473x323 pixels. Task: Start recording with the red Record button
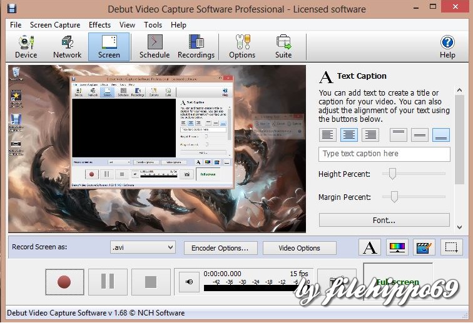tap(64, 282)
